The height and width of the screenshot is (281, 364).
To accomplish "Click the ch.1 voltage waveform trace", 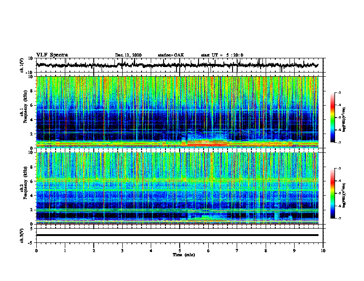I will 177,65.
